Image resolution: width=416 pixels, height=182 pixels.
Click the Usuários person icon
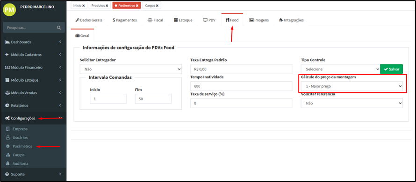[x=7, y=138]
